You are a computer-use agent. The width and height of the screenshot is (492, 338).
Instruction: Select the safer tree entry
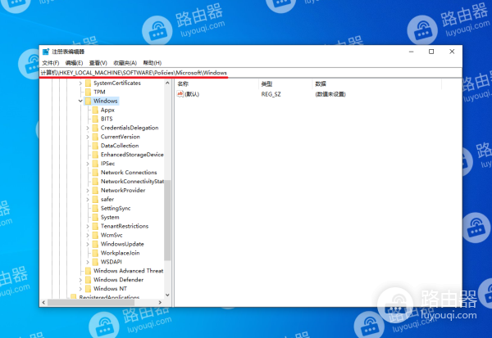(x=107, y=199)
